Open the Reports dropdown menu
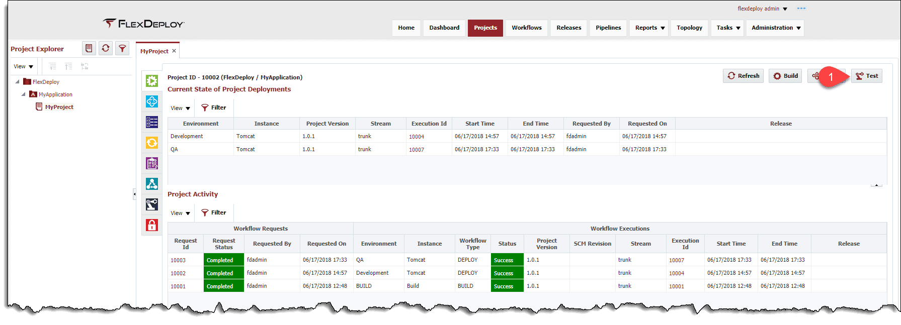This screenshot has height=325, width=901. tap(649, 28)
